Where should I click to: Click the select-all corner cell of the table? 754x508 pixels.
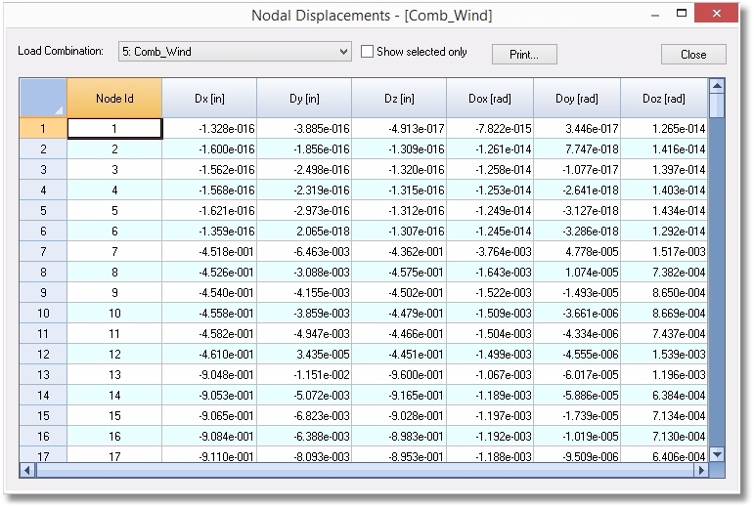(x=43, y=98)
